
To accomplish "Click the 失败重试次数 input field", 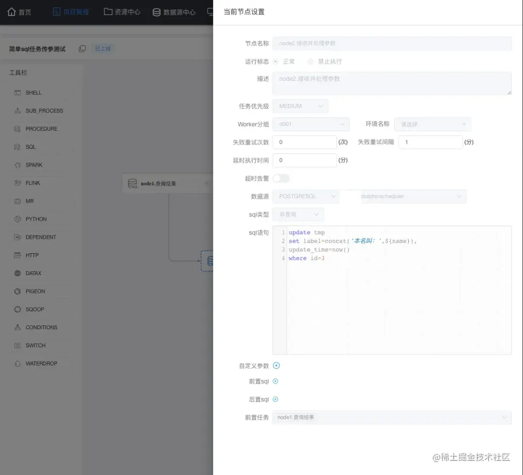I will tap(305, 142).
